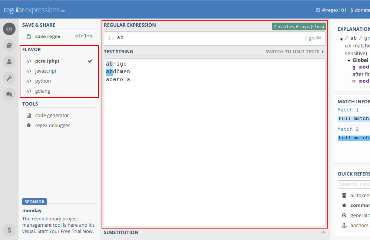
Task: Open the account user icon
Action: point(9,61)
